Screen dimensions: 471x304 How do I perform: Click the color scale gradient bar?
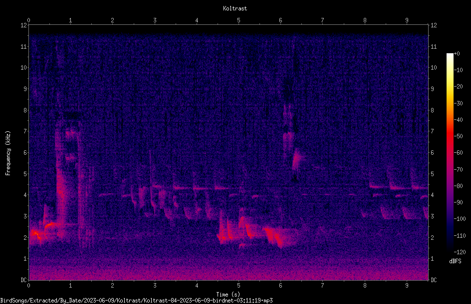tap(450, 153)
